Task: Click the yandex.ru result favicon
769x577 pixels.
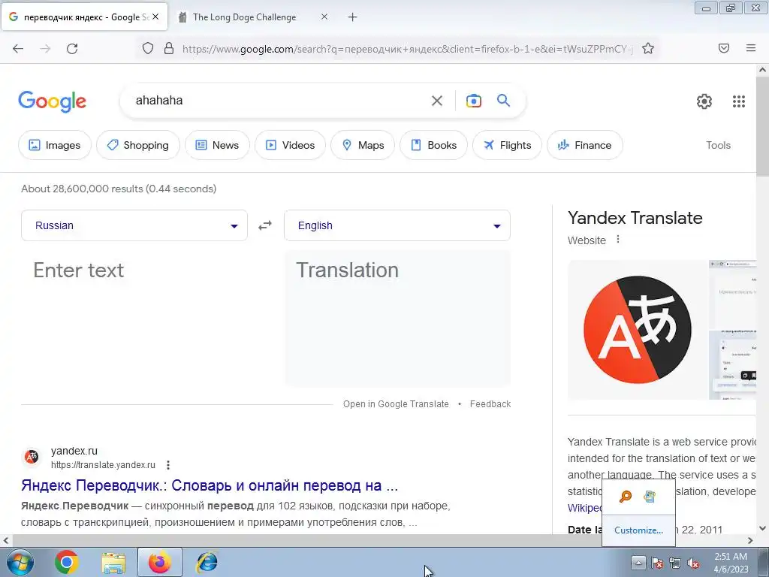Action: [x=32, y=458]
